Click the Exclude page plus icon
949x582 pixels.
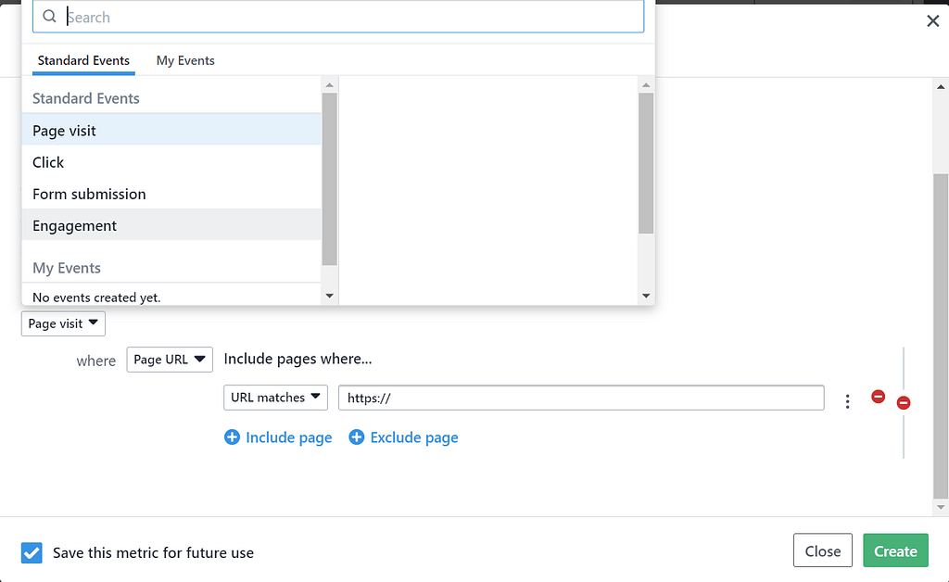pos(357,436)
